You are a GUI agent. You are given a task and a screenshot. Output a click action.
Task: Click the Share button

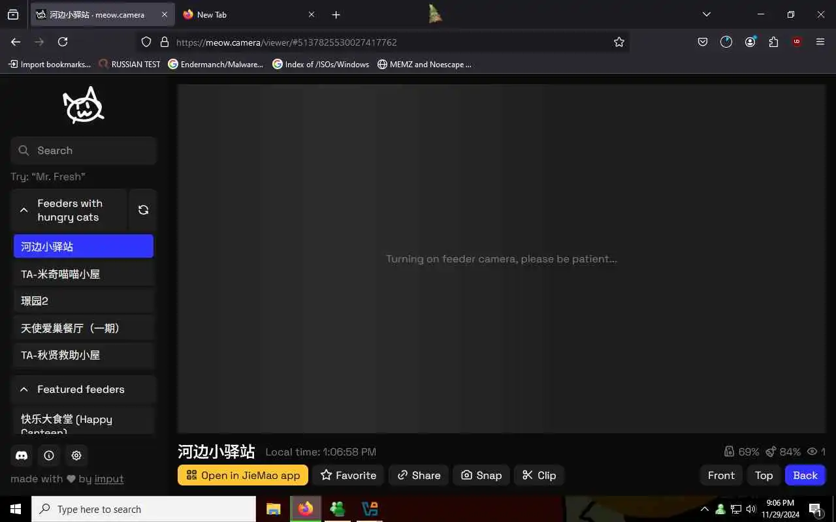tap(419, 475)
